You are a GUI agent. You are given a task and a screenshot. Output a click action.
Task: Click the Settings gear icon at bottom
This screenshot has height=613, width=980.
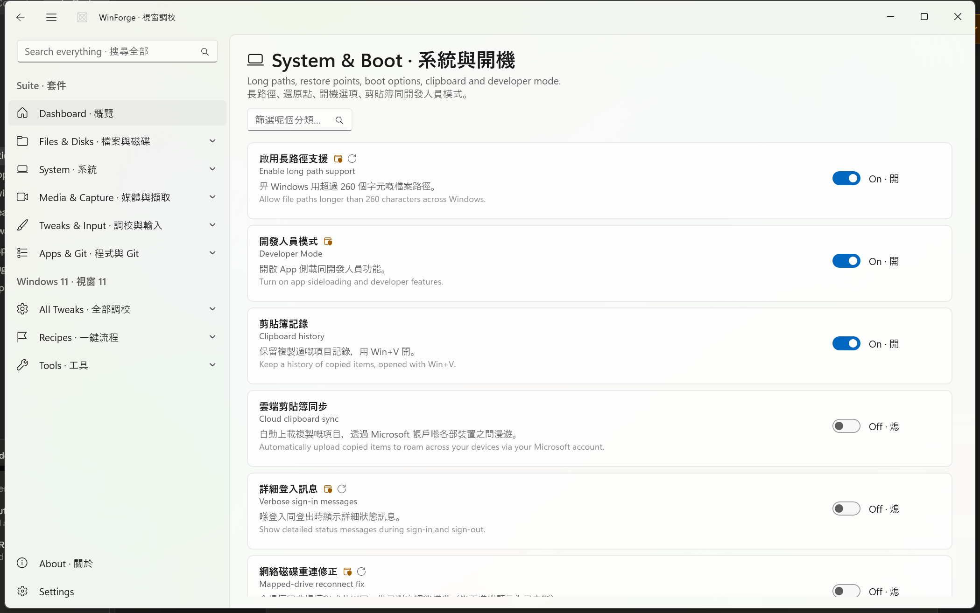click(x=22, y=591)
